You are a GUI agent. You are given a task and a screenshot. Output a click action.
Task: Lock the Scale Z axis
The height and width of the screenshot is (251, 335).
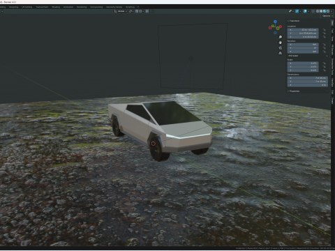325,70
